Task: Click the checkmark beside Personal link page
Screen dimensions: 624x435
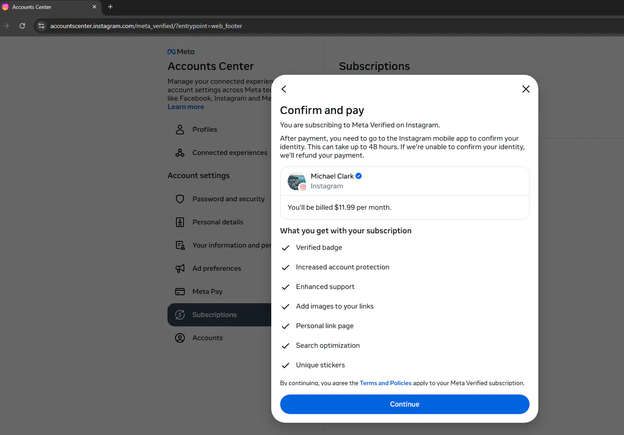Action: pyautogui.click(x=285, y=326)
